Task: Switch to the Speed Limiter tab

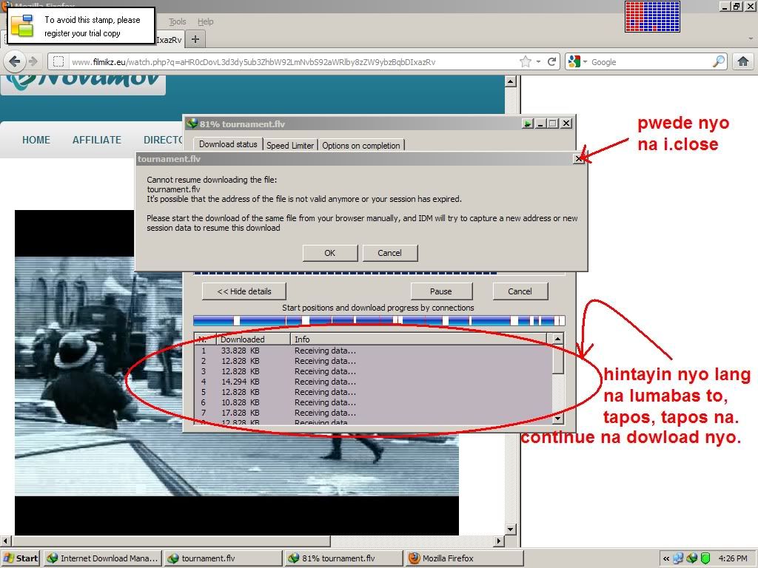Action: point(289,146)
